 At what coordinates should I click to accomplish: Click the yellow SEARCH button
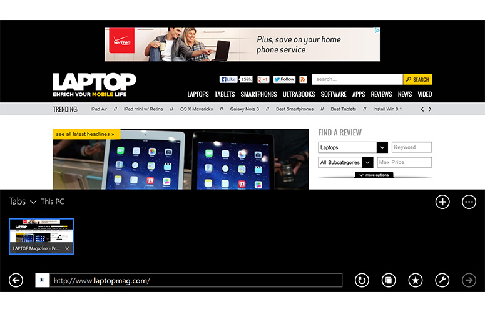point(417,79)
